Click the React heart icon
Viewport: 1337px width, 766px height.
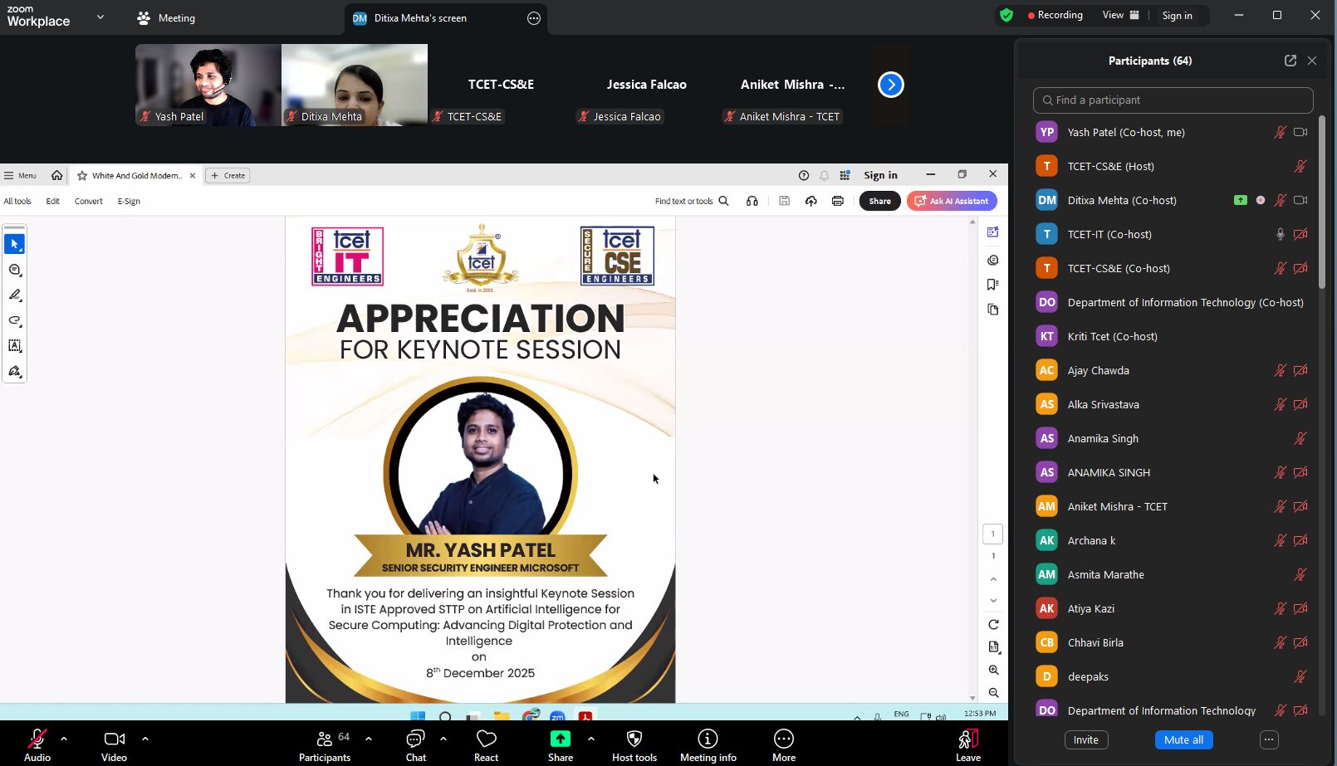486,739
